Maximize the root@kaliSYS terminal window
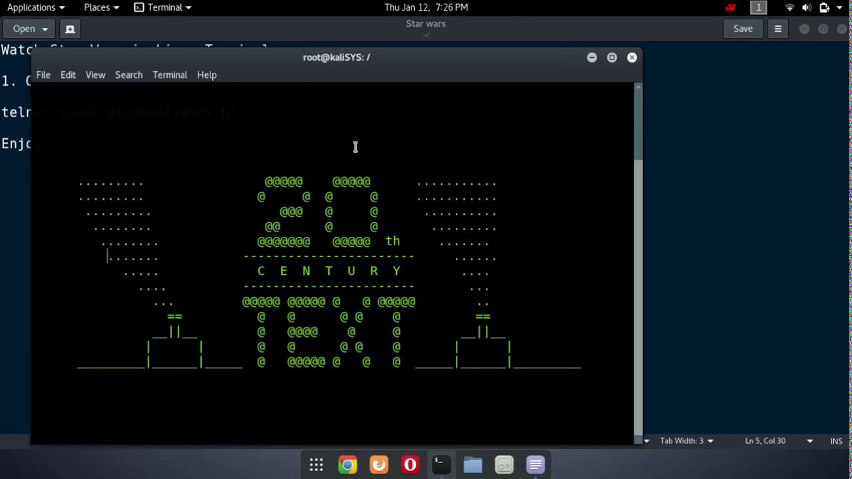 point(612,57)
